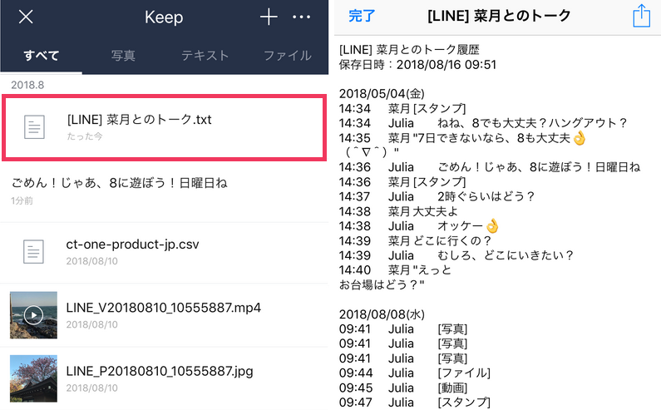Select the 09:45 Julia [動画] line

[403, 388]
